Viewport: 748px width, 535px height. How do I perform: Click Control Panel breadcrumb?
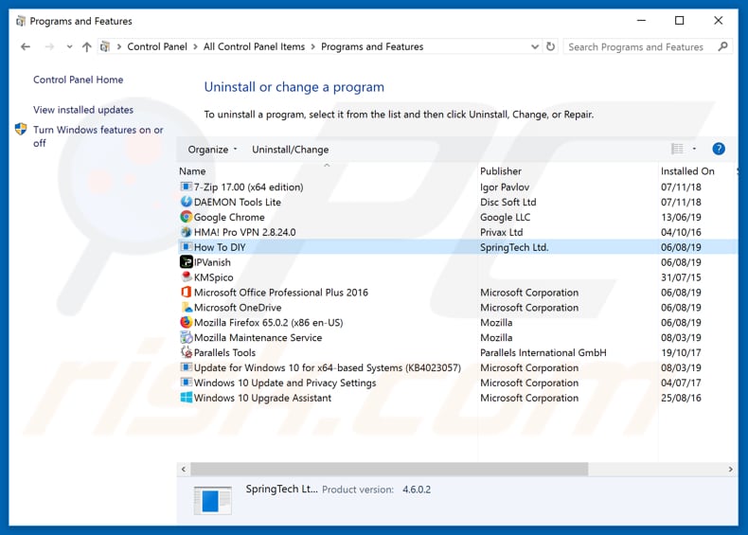(157, 46)
